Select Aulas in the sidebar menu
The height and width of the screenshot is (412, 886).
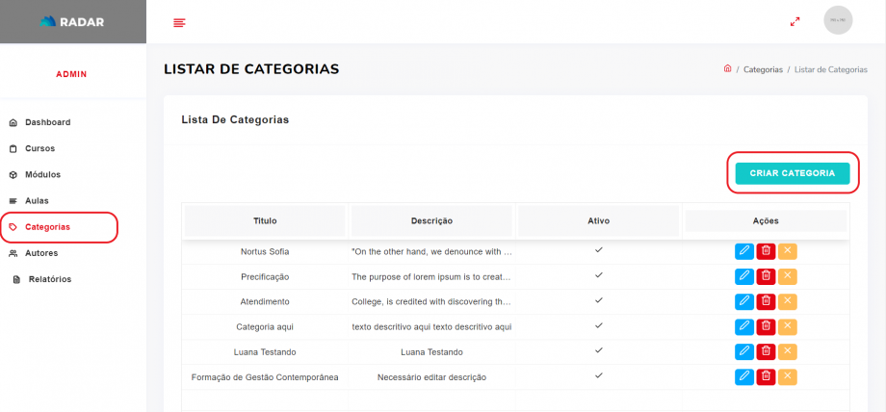(37, 200)
